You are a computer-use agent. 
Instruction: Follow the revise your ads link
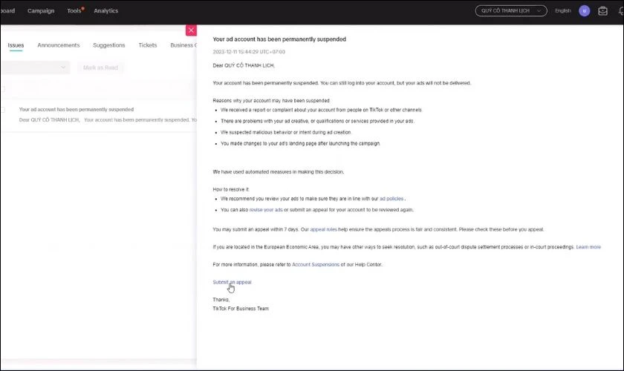pyautogui.click(x=266, y=210)
